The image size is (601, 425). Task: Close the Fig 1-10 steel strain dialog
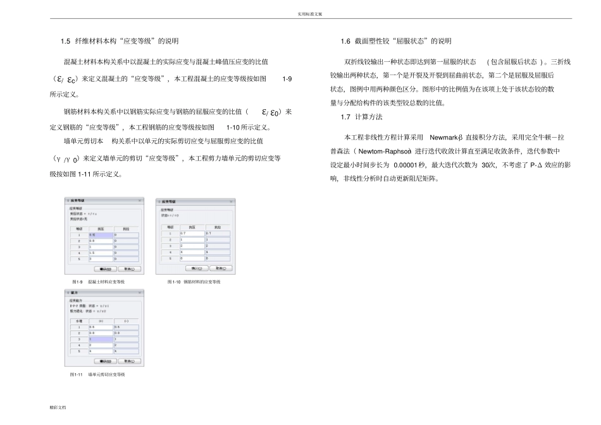(x=231, y=201)
